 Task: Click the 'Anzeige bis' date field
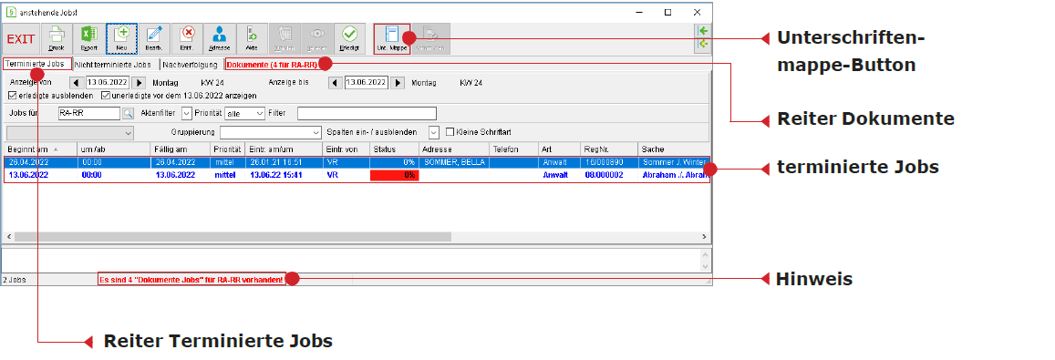(x=367, y=83)
